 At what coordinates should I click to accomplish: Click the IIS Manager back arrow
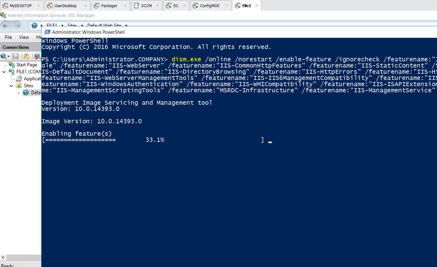5,26
